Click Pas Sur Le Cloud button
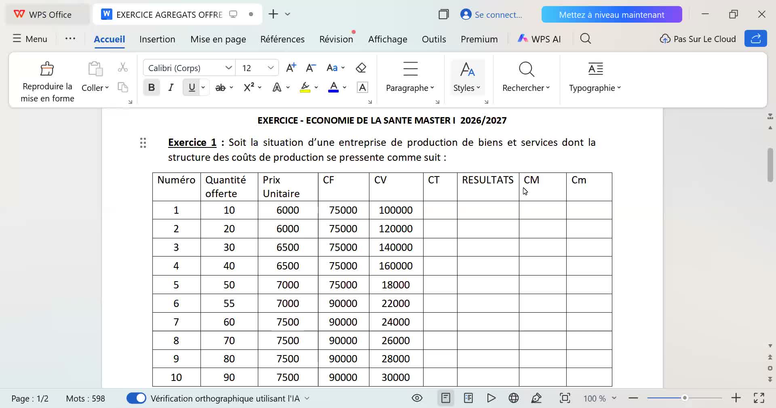 [698, 39]
